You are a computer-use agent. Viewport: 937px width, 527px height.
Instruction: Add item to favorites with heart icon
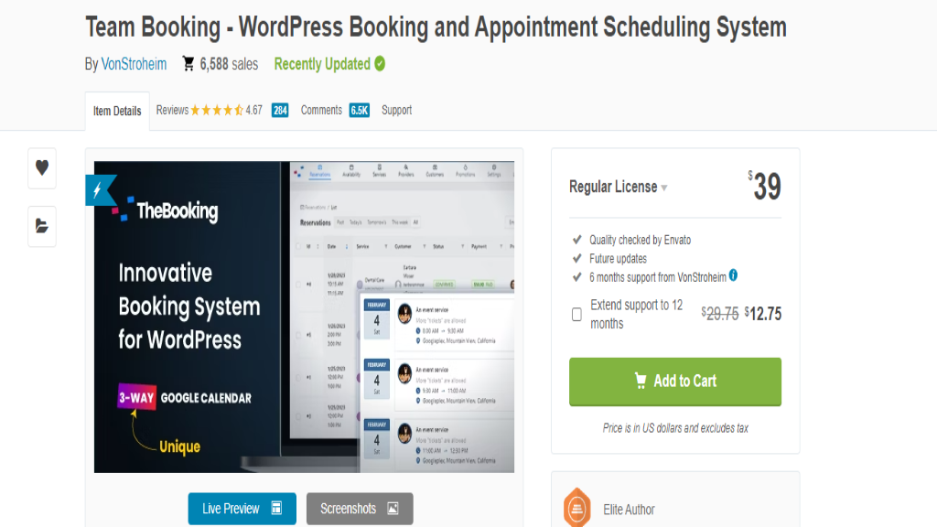(42, 168)
